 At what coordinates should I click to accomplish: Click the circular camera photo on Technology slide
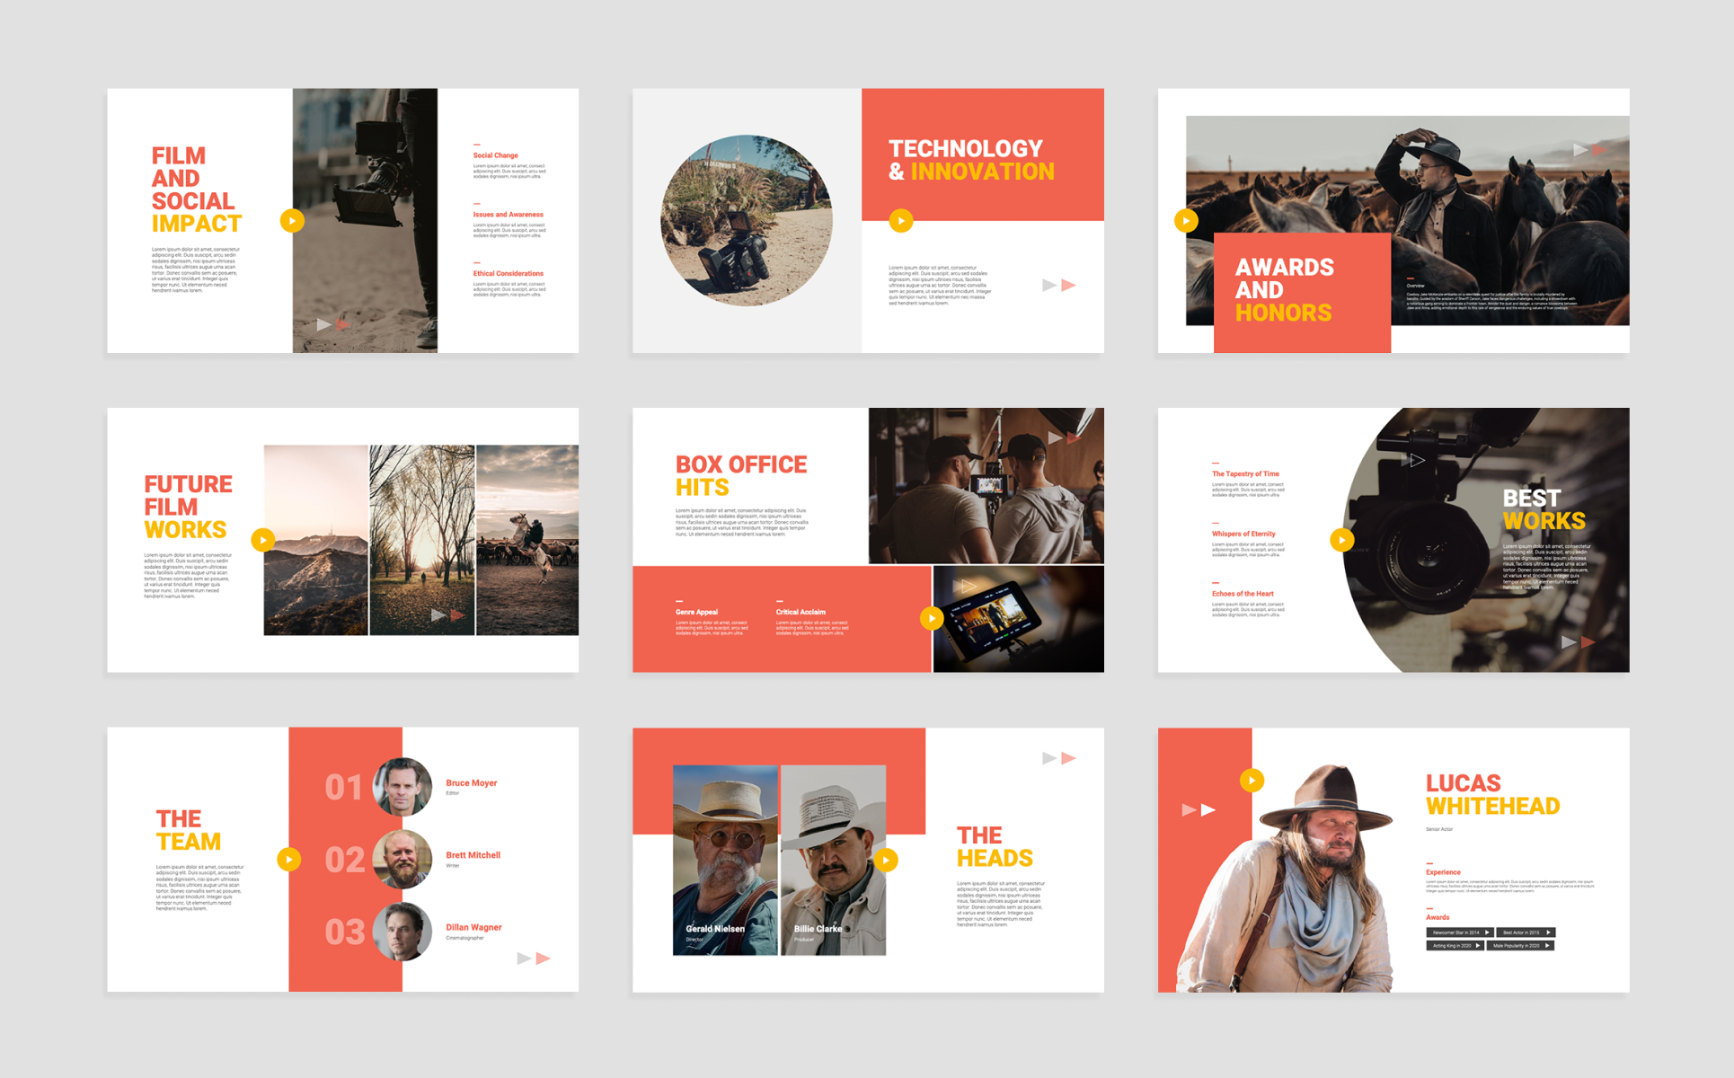click(x=746, y=221)
